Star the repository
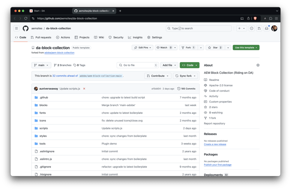 click(215, 47)
